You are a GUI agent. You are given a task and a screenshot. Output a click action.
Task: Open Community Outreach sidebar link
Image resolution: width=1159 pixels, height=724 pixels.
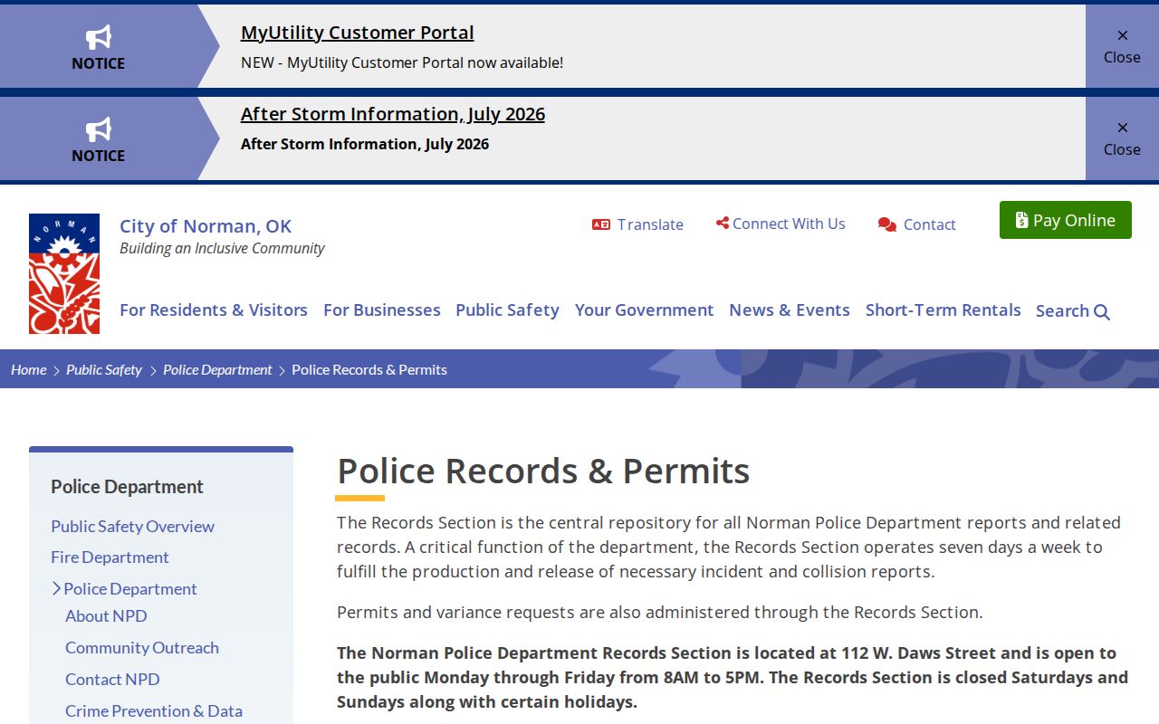click(142, 647)
